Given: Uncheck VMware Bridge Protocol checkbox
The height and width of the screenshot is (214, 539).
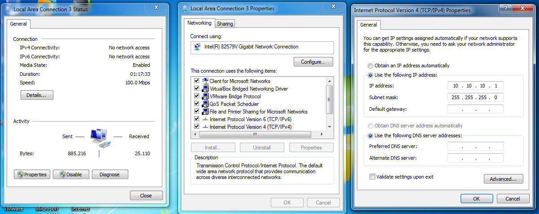Looking at the screenshot, I should point(196,96).
